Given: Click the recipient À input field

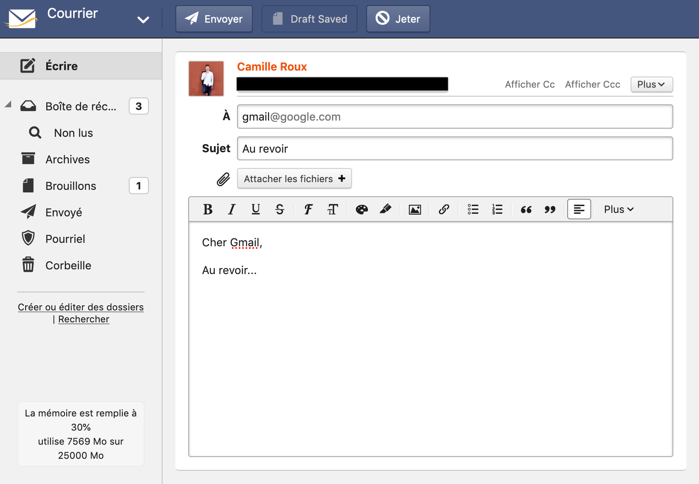Looking at the screenshot, I should [x=455, y=117].
